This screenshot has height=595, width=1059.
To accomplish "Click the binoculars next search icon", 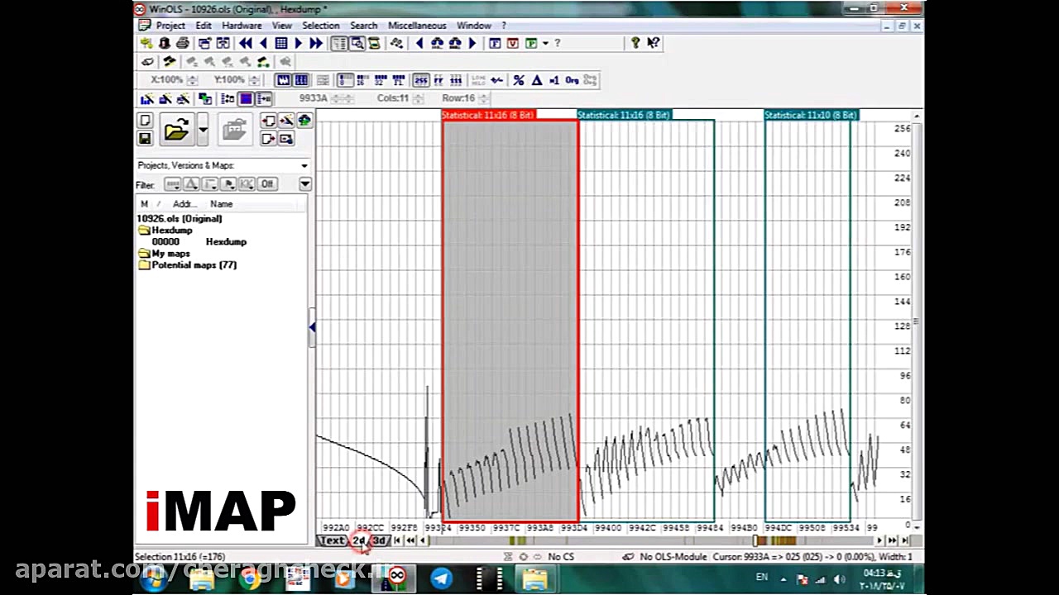I will point(455,43).
